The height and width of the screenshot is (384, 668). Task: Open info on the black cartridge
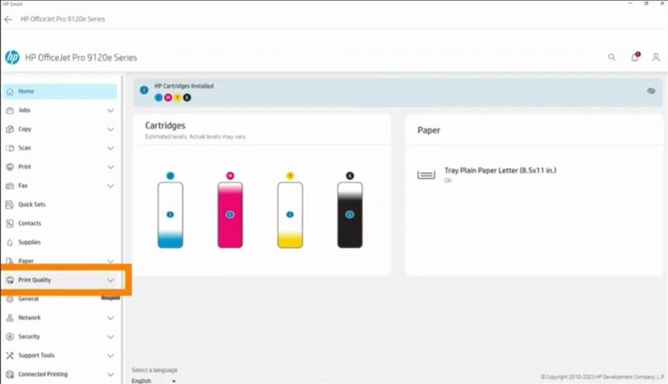(349, 214)
